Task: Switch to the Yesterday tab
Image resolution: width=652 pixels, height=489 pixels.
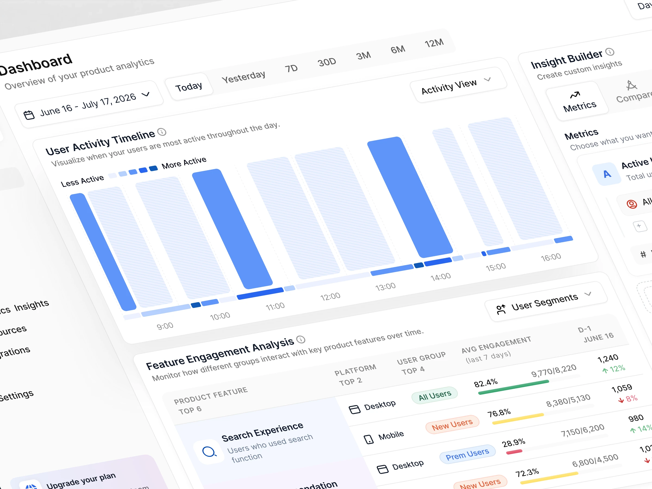Action: (x=243, y=77)
